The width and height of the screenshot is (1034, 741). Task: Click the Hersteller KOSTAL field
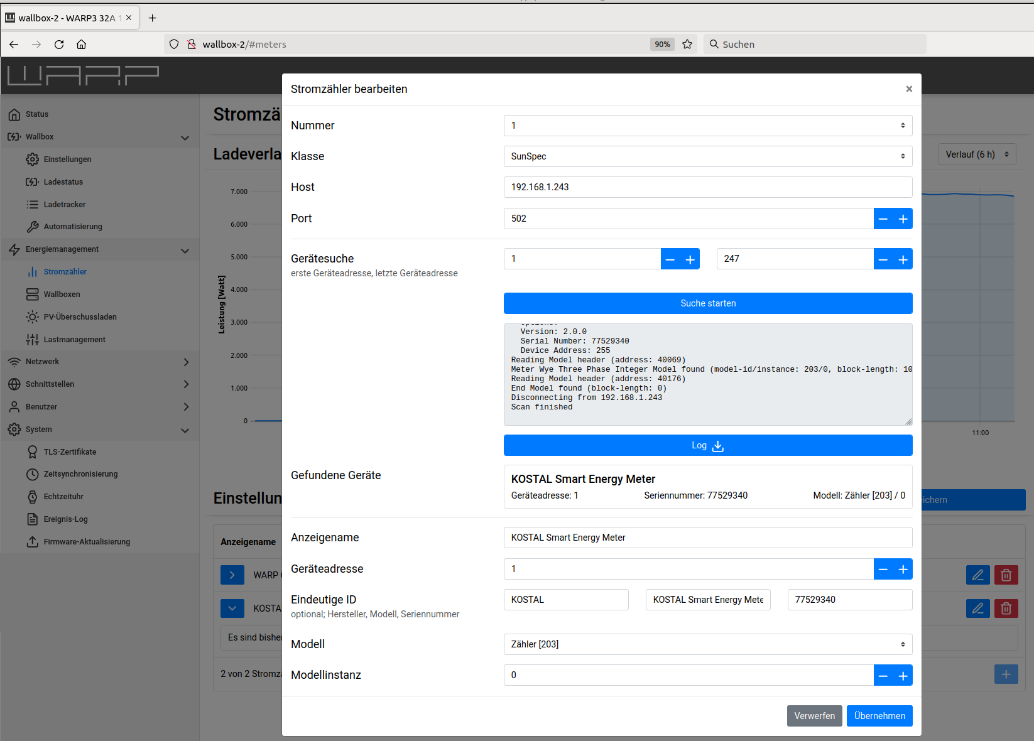pyautogui.click(x=566, y=600)
